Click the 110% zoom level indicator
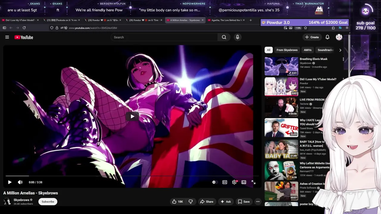The width and height of the screenshot is (381, 214). click(298, 28)
